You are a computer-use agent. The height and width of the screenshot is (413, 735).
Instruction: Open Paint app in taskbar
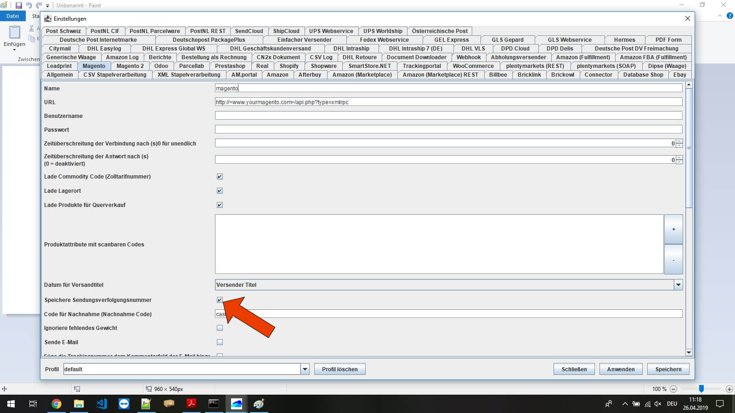[x=259, y=404]
